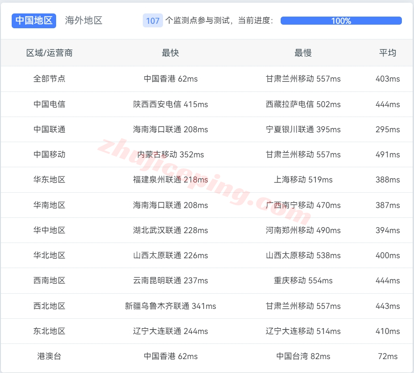Click 宁夏银川联通 395ms cell
Screen dimensions: 414x373
tap(303, 130)
